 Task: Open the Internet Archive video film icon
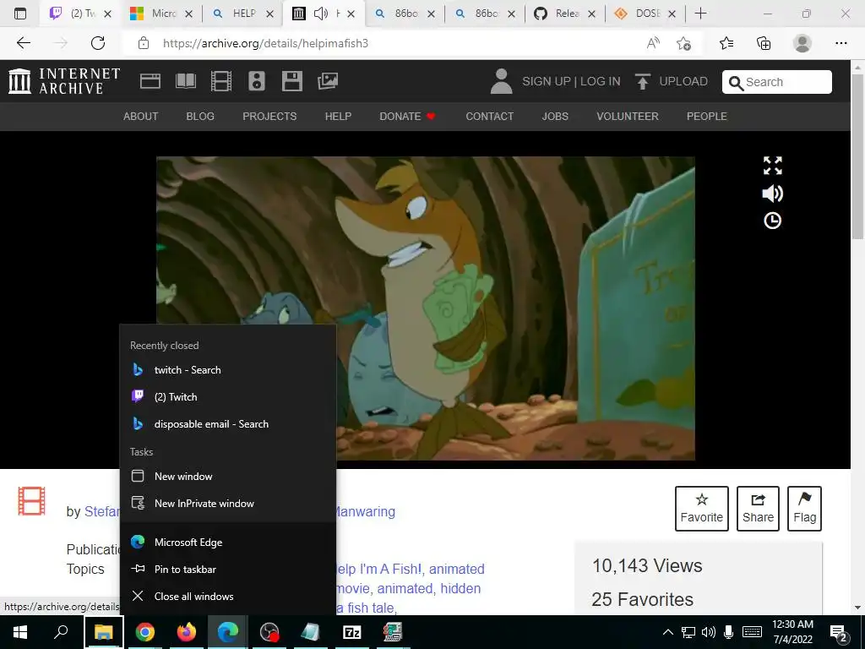[220, 81]
